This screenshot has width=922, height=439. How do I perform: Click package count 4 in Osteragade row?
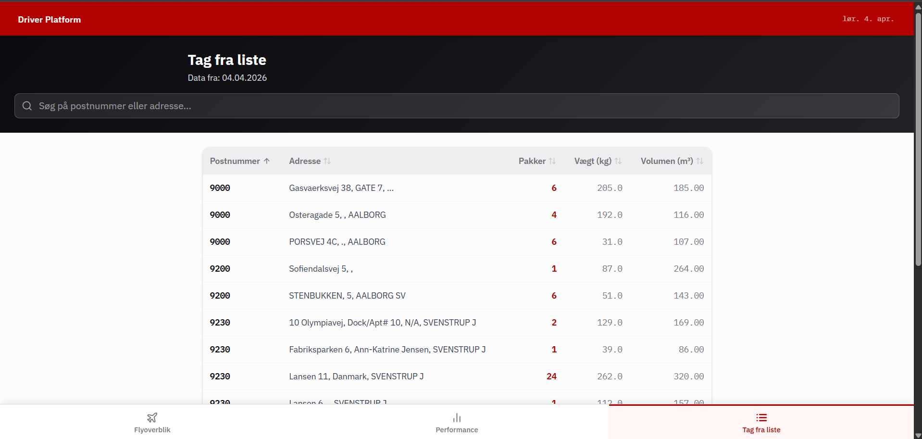[x=554, y=215]
